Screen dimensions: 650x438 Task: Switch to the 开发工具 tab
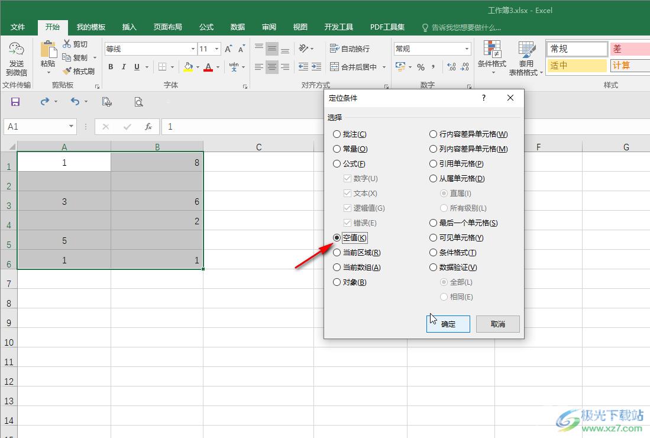pyautogui.click(x=338, y=27)
